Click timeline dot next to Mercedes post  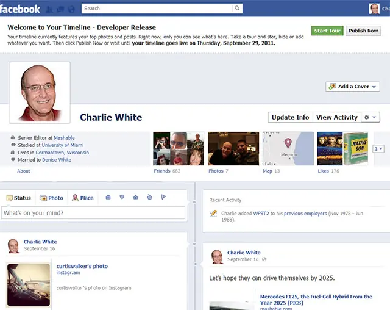196,264
